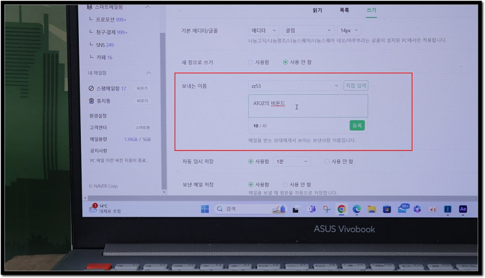Empty spam using its 비우기 button
Image resolution: width=485 pixels, height=278 pixels.
(x=142, y=88)
